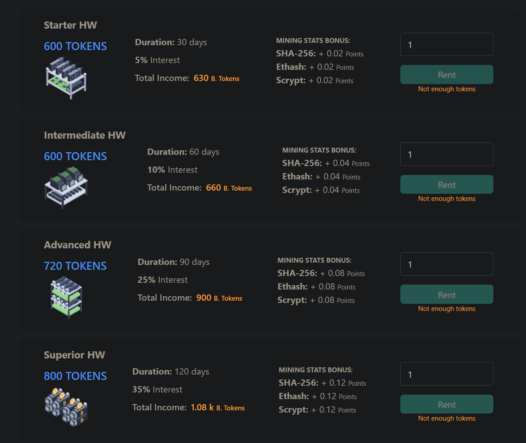Click the 1.08 k total income value
The width and height of the screenshot is (526, 443).
(202, 408)
